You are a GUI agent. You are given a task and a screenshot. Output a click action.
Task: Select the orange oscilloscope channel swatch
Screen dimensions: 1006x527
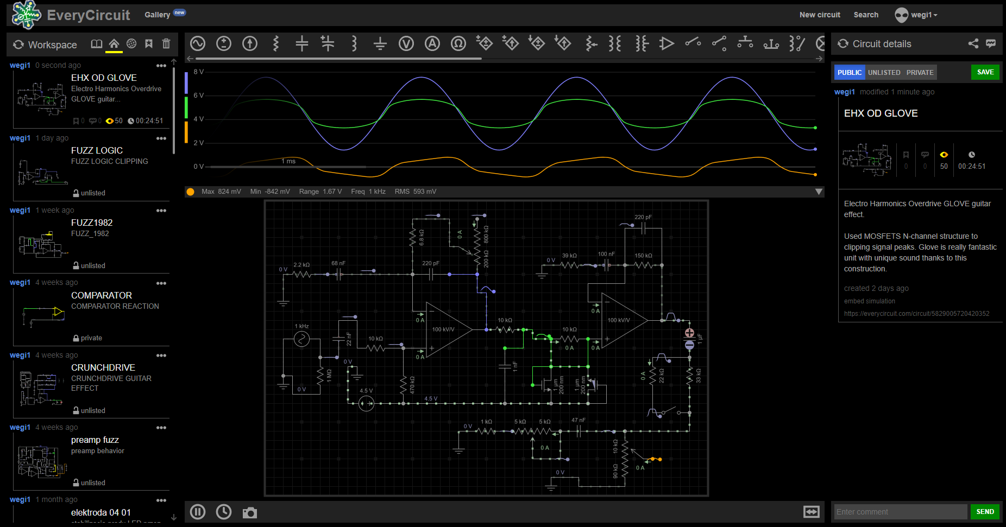pos(186,132)
